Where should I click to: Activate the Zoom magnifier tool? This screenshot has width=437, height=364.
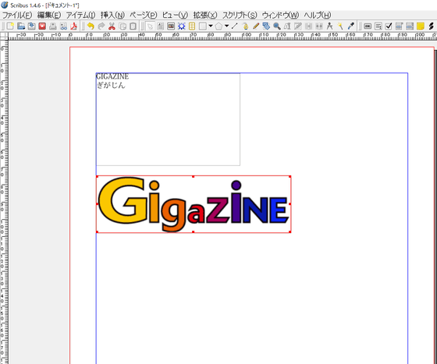(277, 27)
